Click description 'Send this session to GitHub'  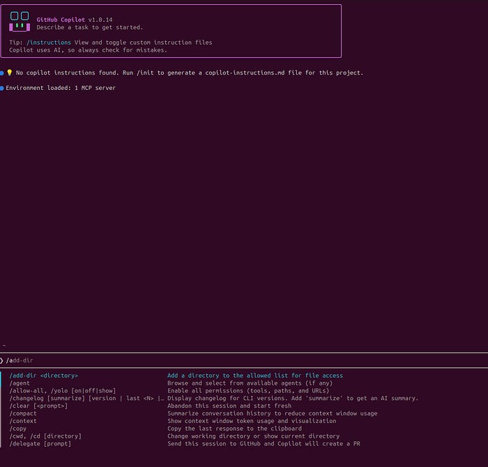coord(264,444)
